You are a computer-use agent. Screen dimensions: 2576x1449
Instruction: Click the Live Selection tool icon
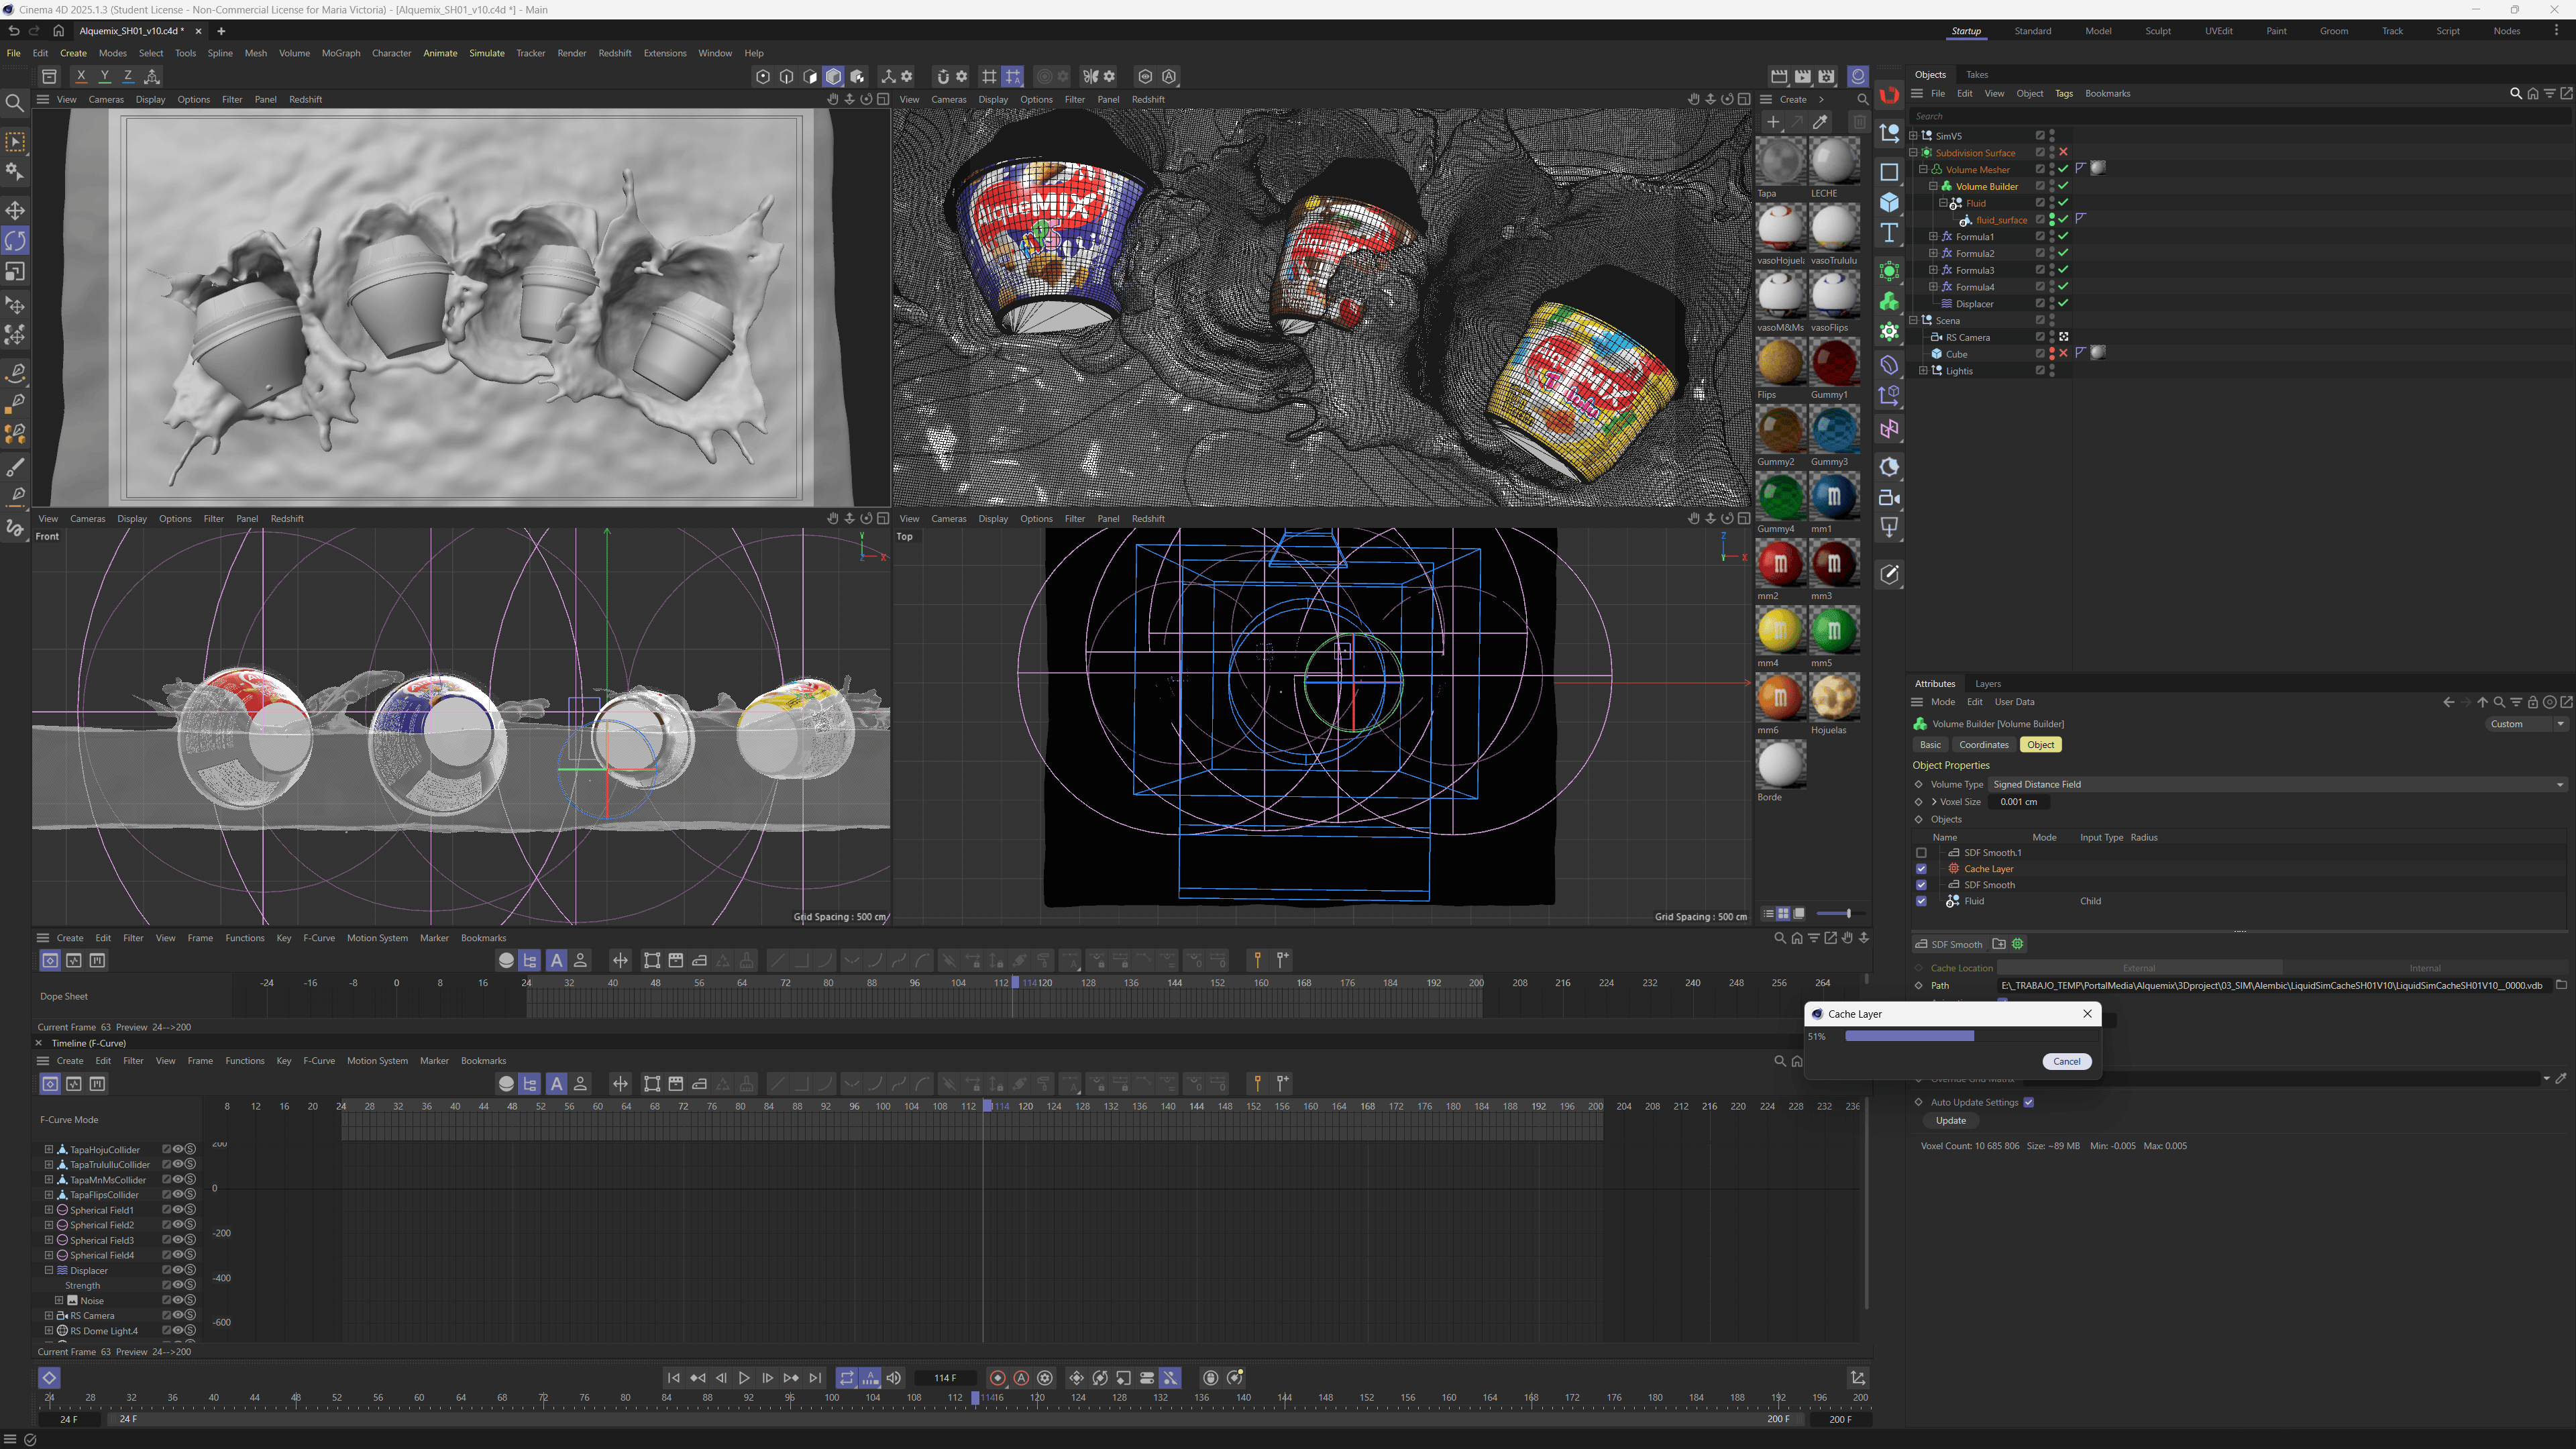tap(15, 142)
